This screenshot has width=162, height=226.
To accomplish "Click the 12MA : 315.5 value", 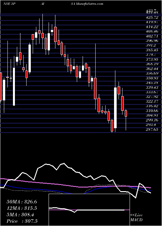I will tap(22, 208).
